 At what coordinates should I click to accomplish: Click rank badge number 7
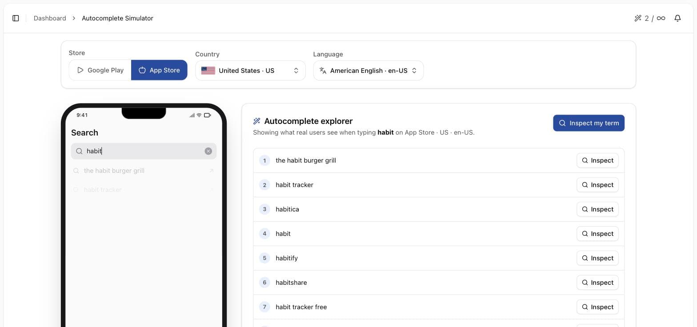coord(264,307)
